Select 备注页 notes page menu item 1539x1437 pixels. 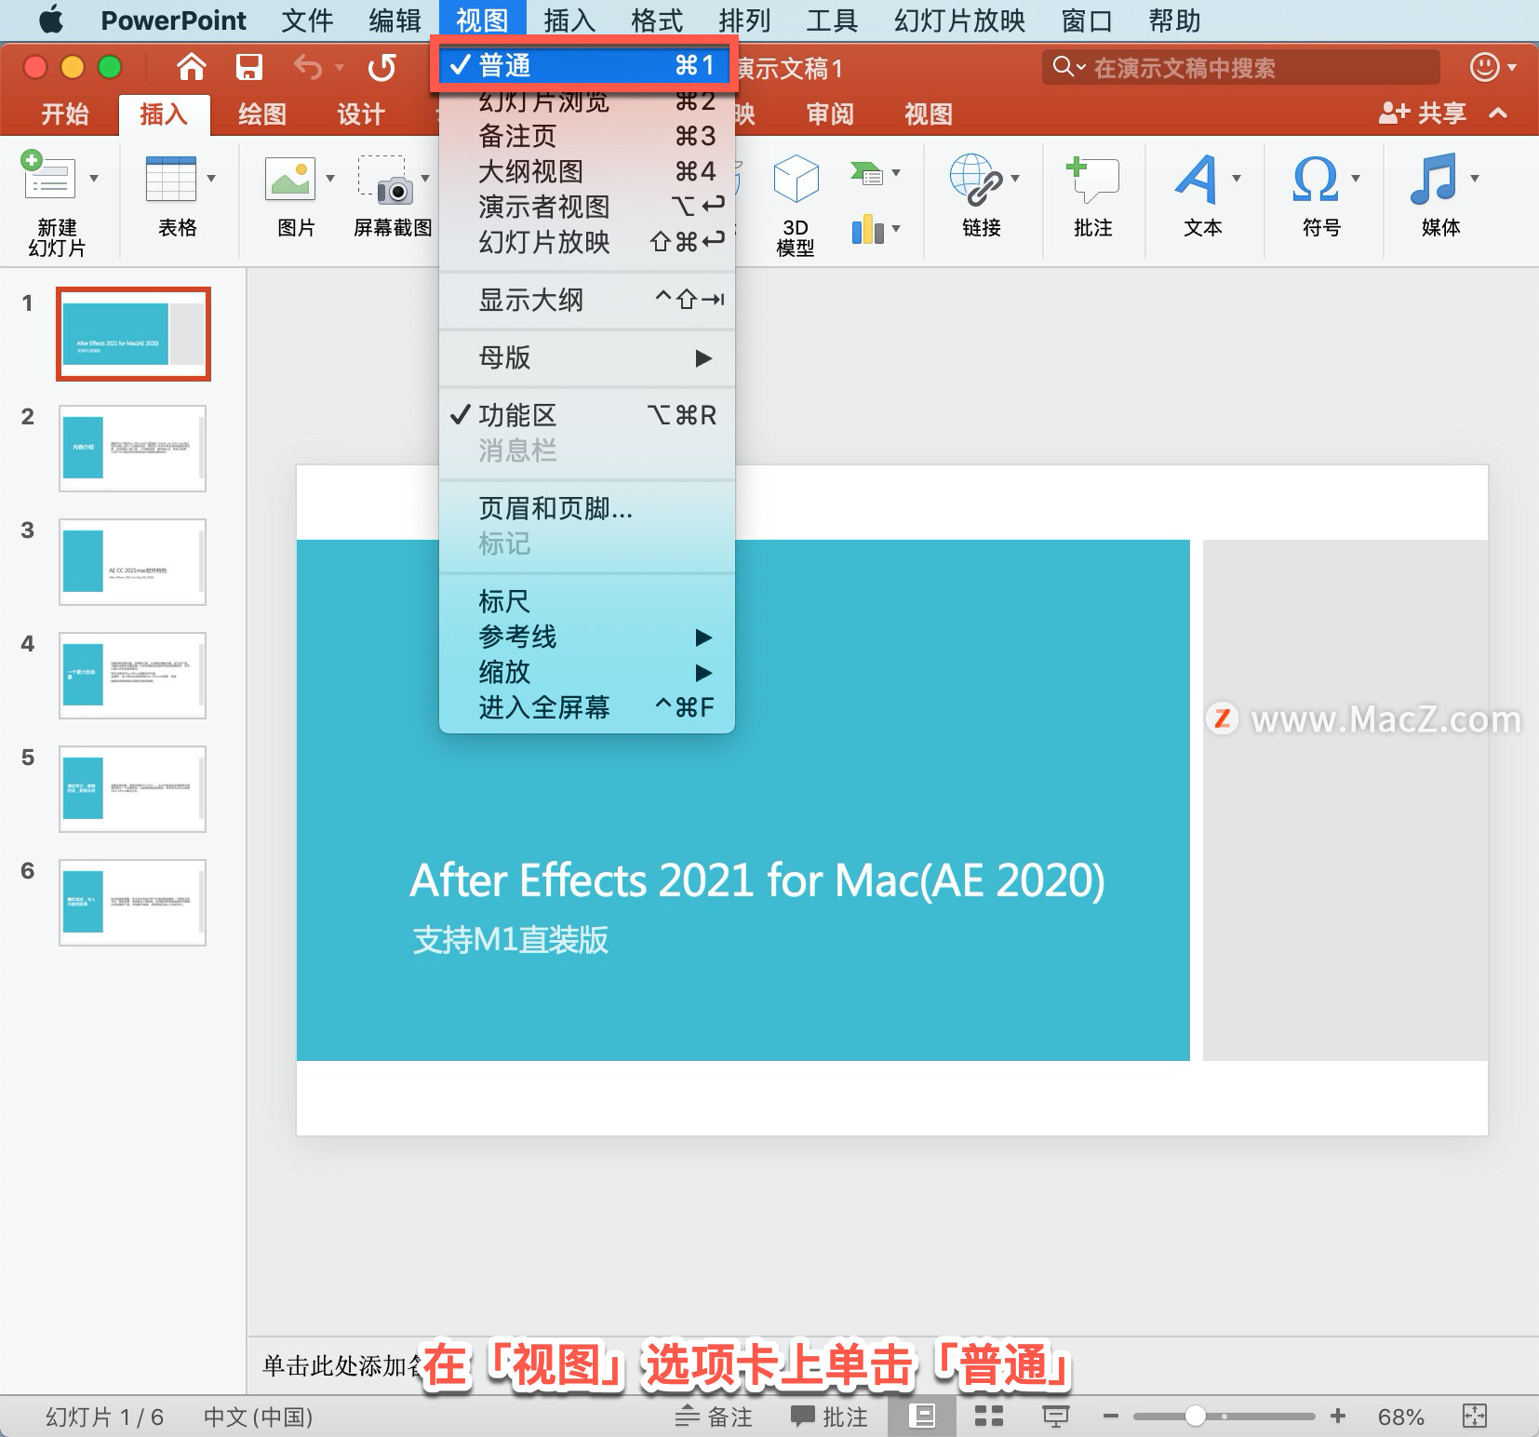586,136
